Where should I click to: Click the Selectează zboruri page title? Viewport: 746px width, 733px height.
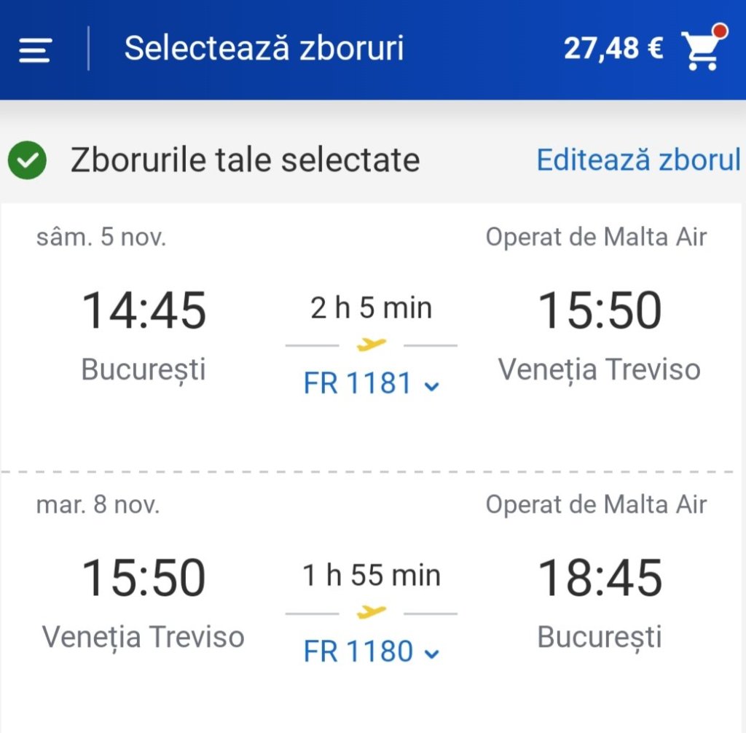(264, 49)
